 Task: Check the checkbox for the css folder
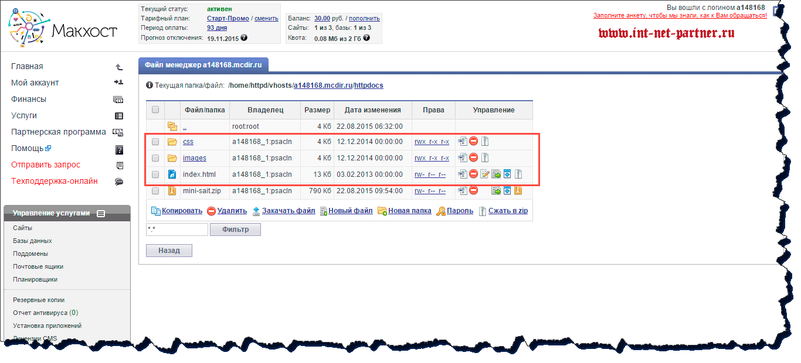(155, 142)
